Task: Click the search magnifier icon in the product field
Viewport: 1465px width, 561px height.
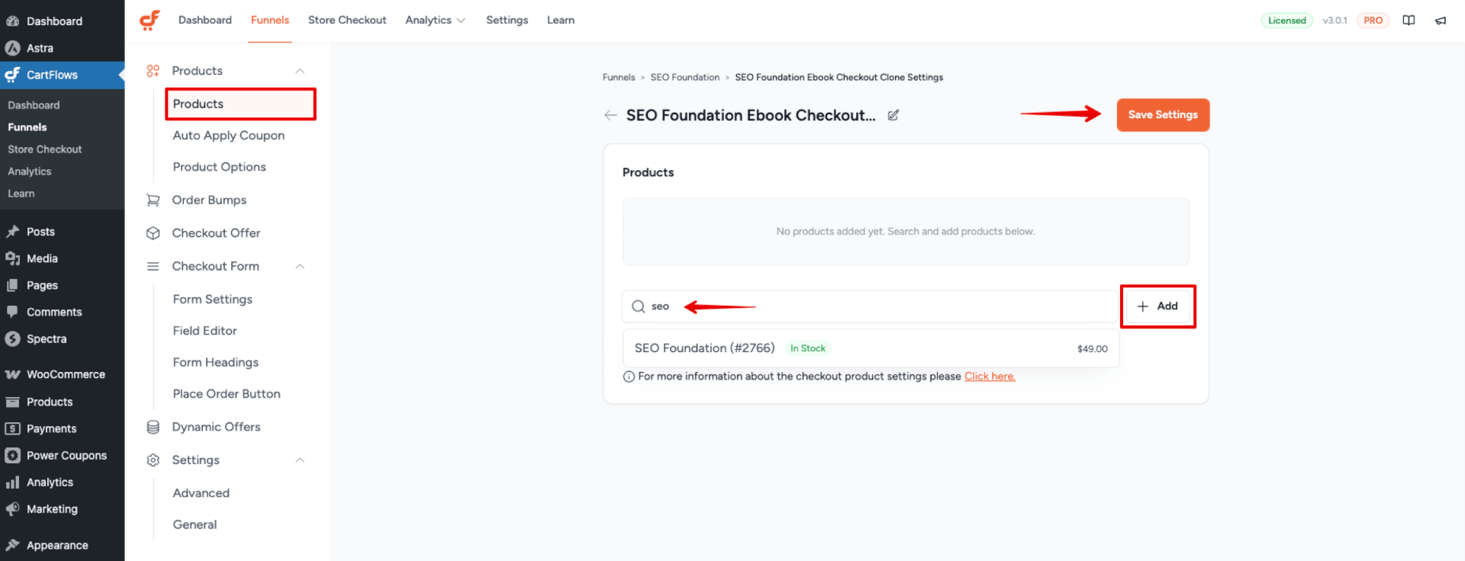Action: pyautogui.click(x=639, y=306)
